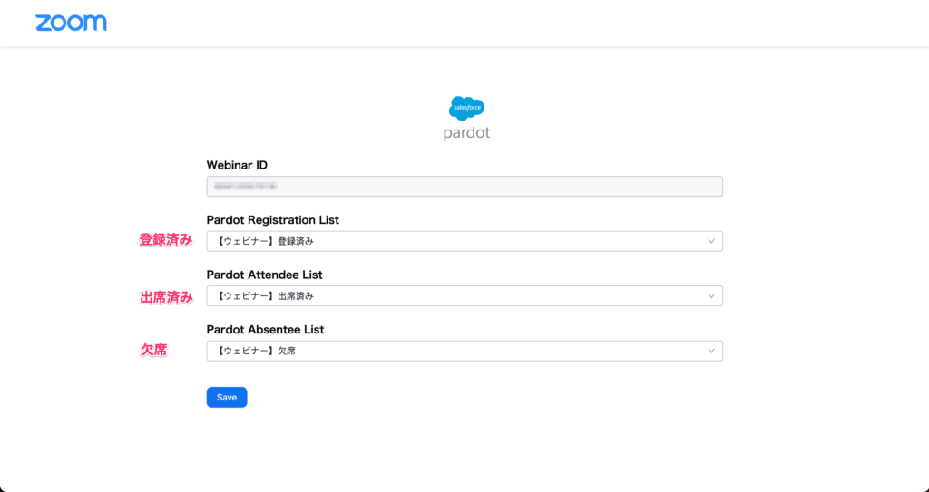This screenshot has width=929, height=492.
Task: Click the Pardot Attendee List label
Action: pyautogui.click(x=264, y=275)
